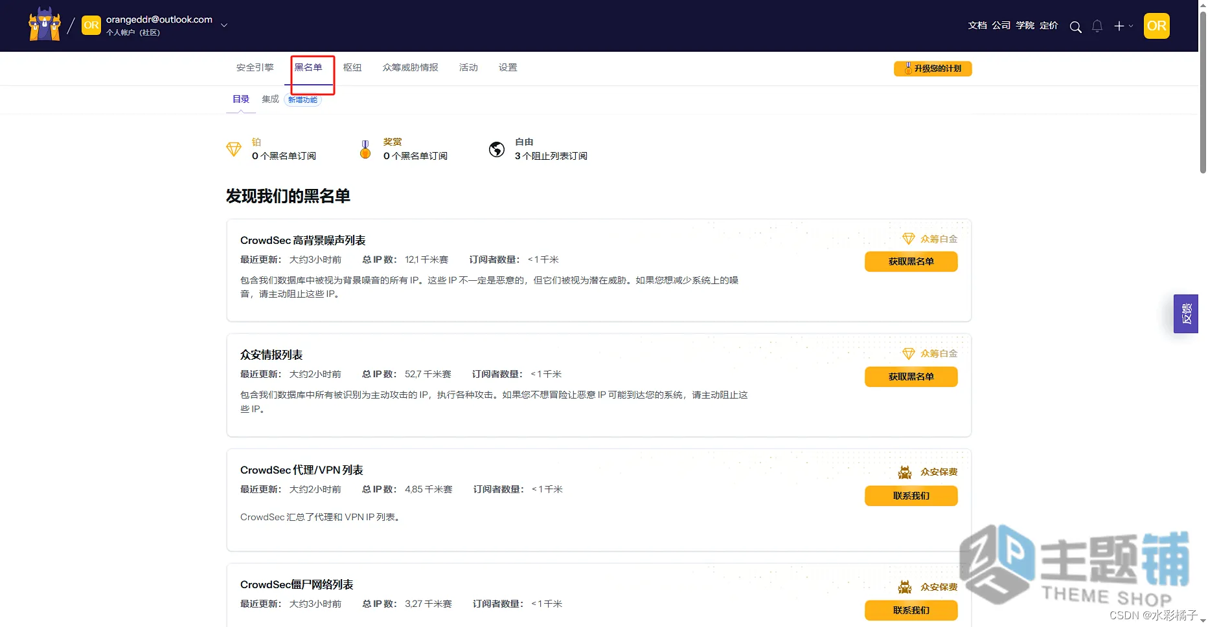Image resolution: width=1208 pixels, height=627 pixels.
Task: Open the notifications bell
Action: point(1097,26)
